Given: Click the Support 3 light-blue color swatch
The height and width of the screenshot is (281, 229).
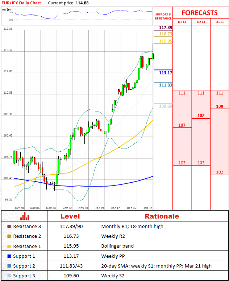Looking at the screenshot, I should click(x=9, y=276).
